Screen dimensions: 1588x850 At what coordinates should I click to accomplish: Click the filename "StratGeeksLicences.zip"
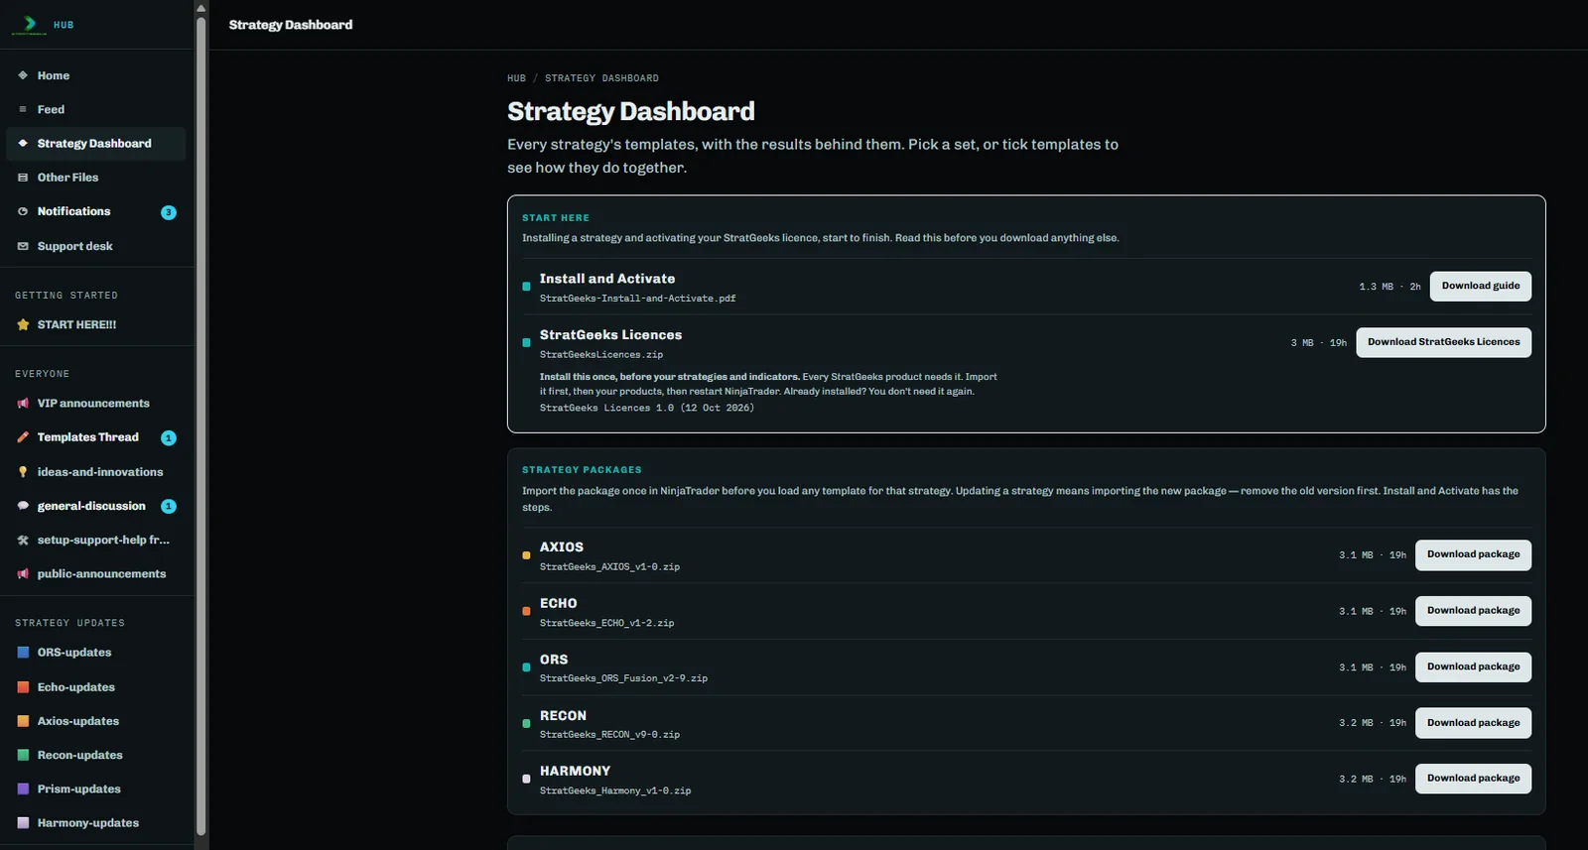[x=601, y=355]
